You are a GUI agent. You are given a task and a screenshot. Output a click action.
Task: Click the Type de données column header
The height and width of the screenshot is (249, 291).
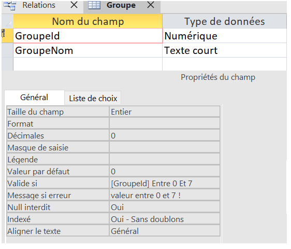(225, 21)
